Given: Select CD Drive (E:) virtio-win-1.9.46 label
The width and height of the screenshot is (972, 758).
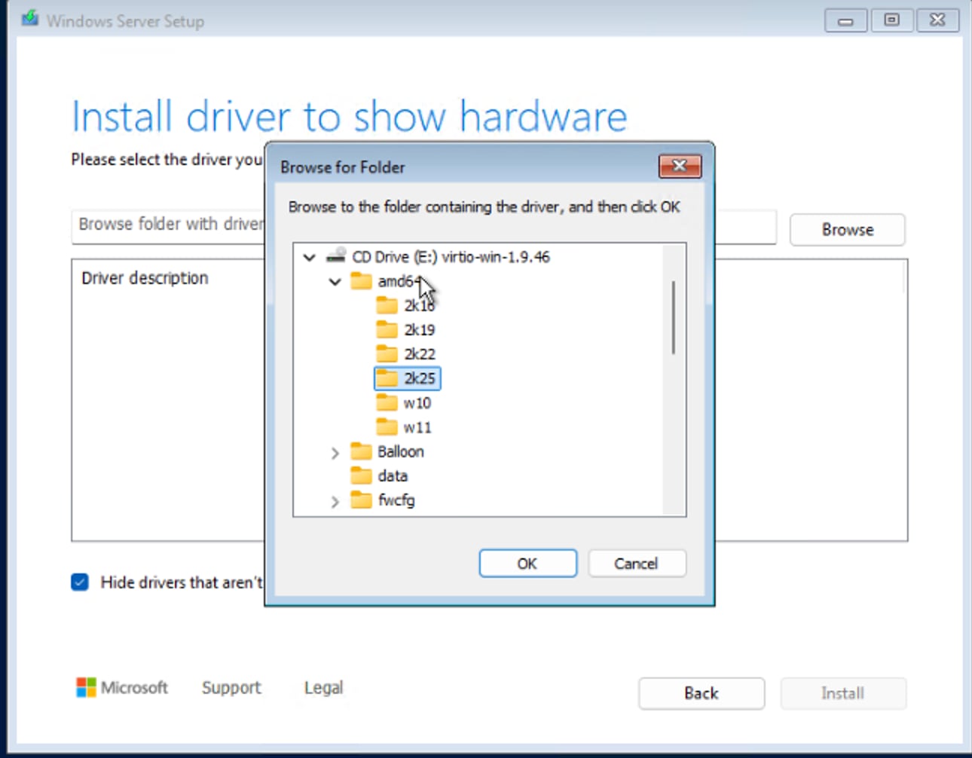Looking at the screenshot, I should [x=451, y=257].
